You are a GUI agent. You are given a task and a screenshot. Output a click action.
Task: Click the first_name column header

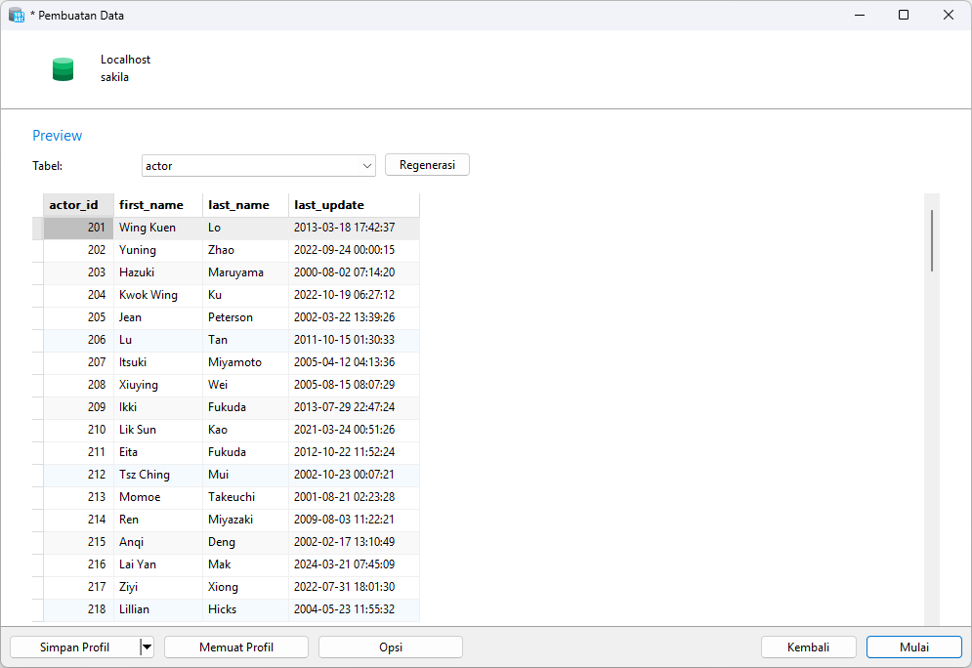(158, 204)
